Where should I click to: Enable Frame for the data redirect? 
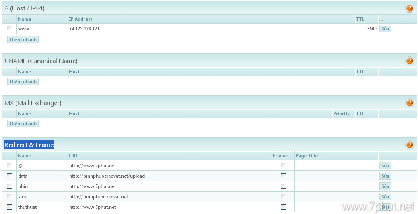pos(283,176)
